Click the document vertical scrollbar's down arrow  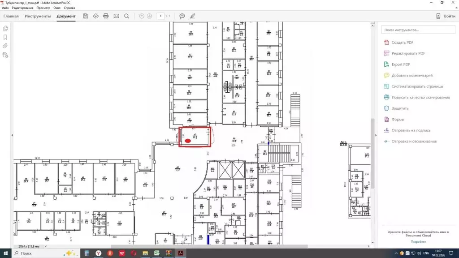click(372, 242)
